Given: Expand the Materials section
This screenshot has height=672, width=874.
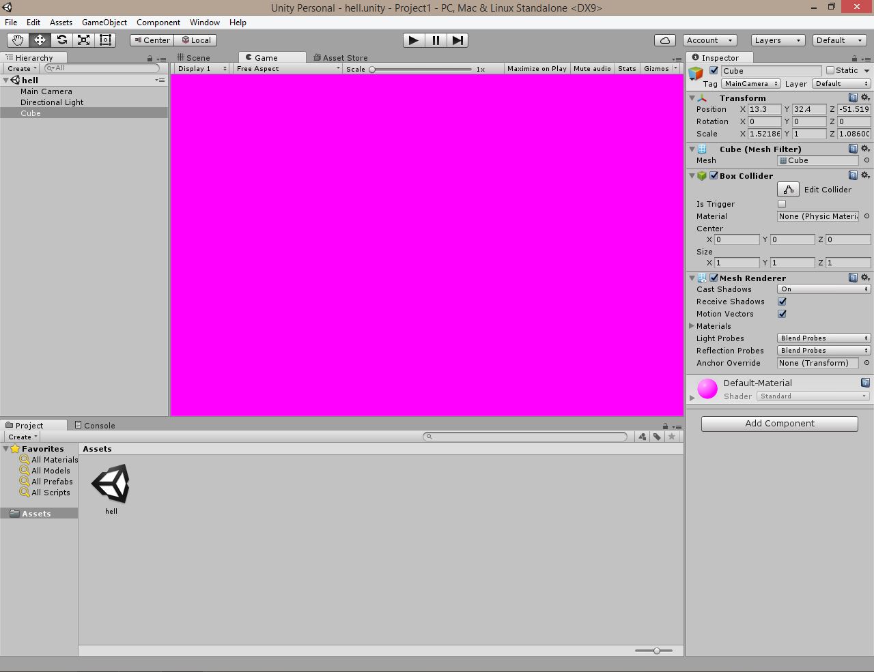Looking at the screenshot, I should coord(692,326).
